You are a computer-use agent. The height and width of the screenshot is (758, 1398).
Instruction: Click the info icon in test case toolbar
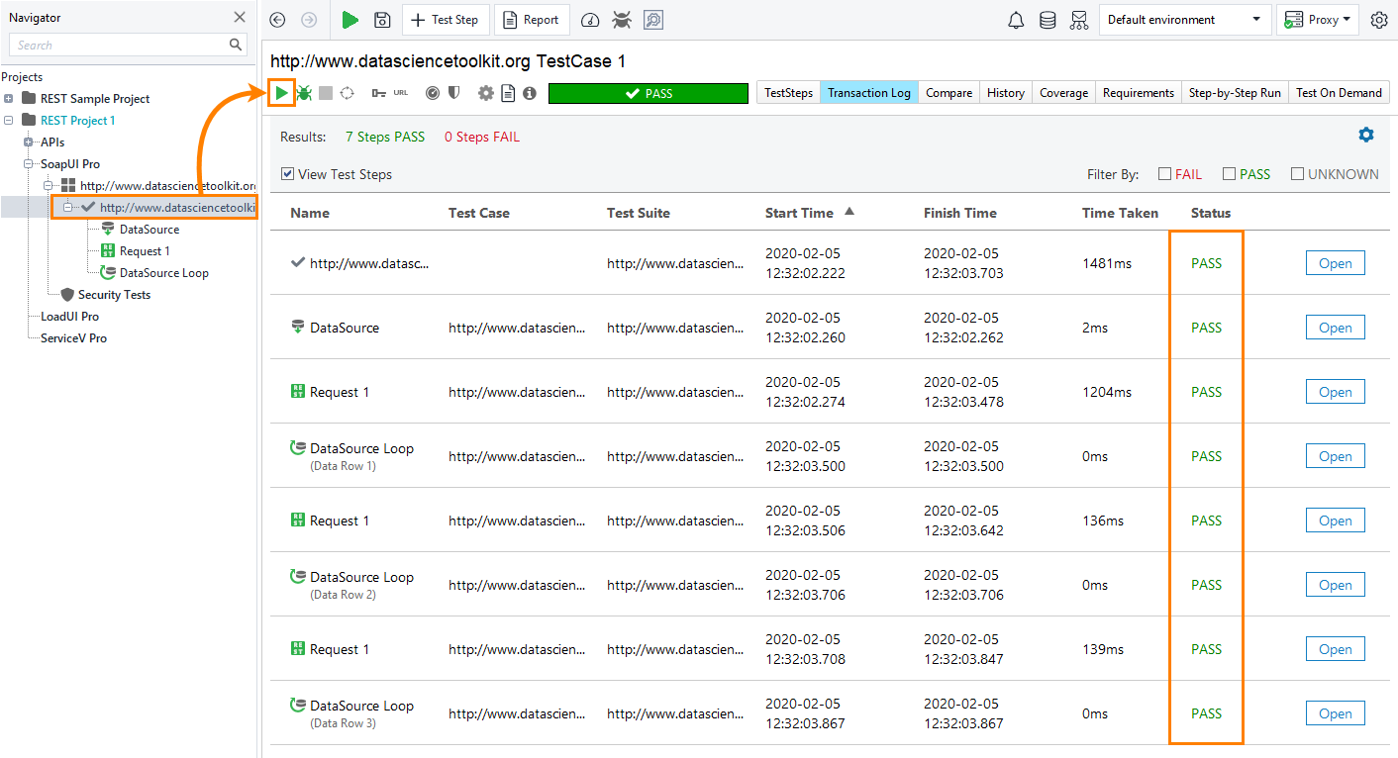530,93
